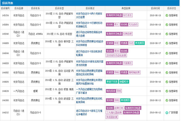Click the 发动机 熄火 fault tag

pos(113,25)
